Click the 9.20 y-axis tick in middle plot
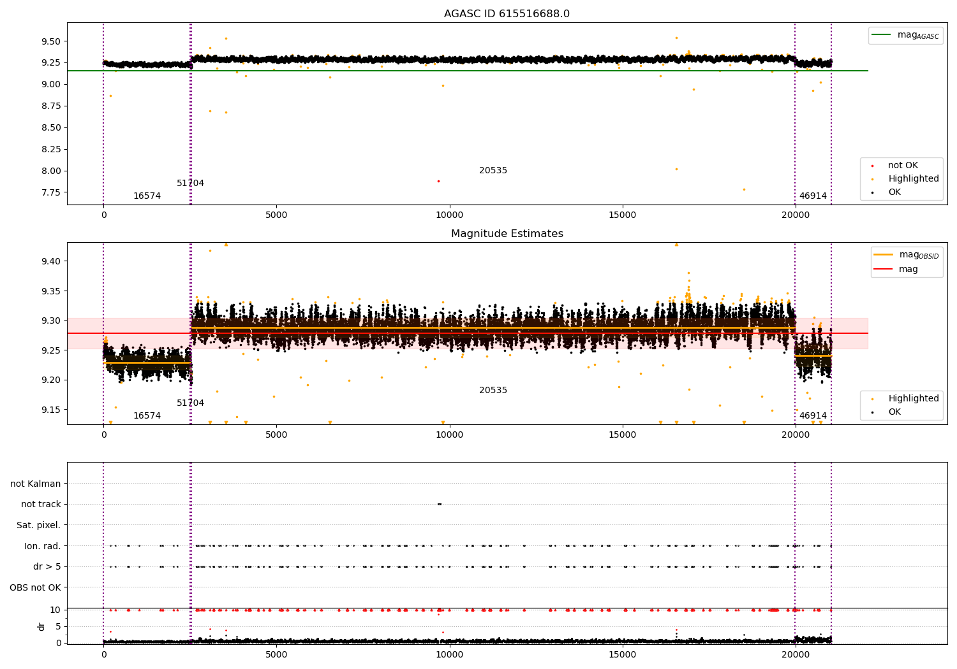This screenshot has width=957, height=669. point(50,380)
